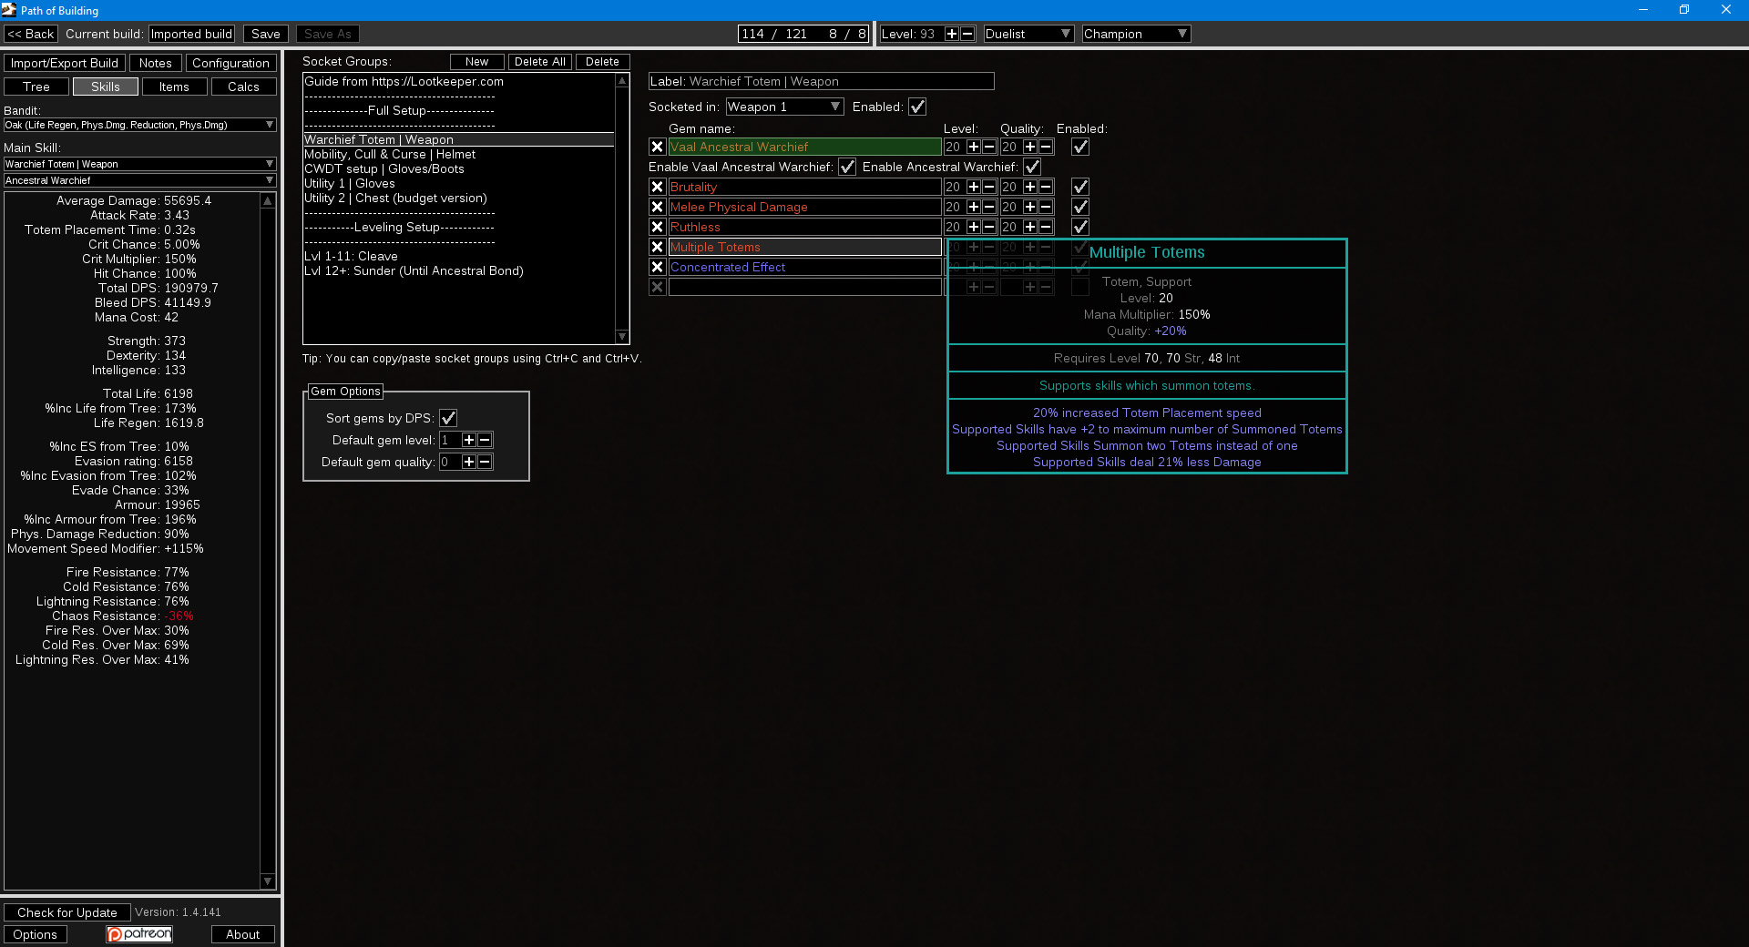Click down arrow of socket groups scrollbar
Image resolution: width=1749 pixels, height=947 pixels.
[623, 337]
